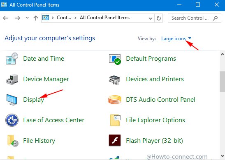Click the window title bar Control Panel icon

pyautogui.click(x=4, y=5)
